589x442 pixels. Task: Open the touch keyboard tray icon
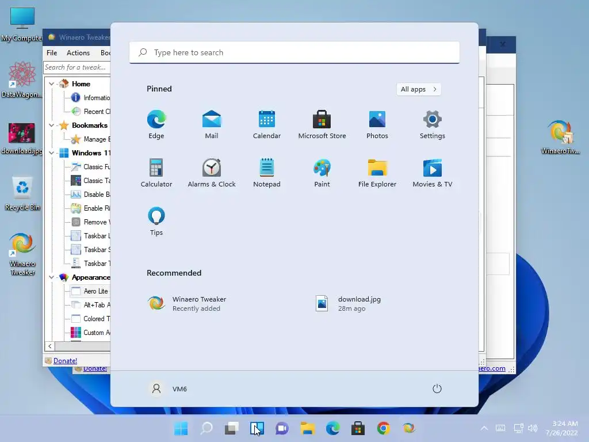(500, 428)
